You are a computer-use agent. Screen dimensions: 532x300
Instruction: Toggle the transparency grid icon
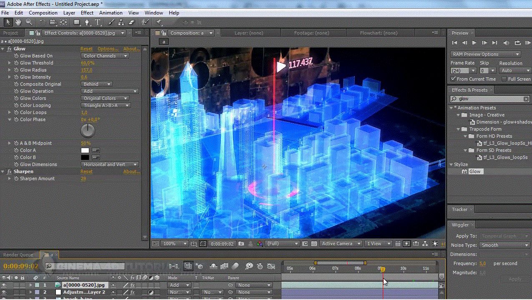[314, 244]
